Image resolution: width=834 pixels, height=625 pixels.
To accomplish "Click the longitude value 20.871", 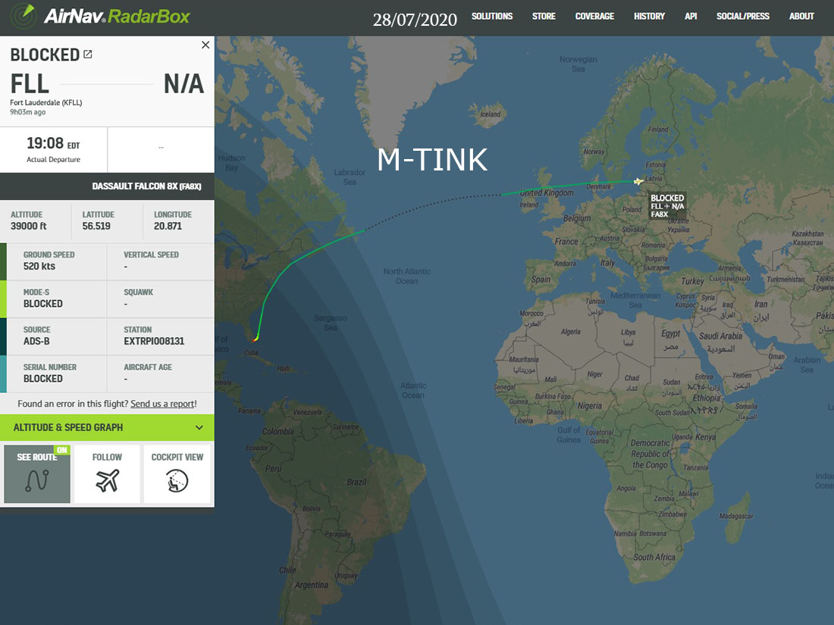I will click(x=168, y=226).
